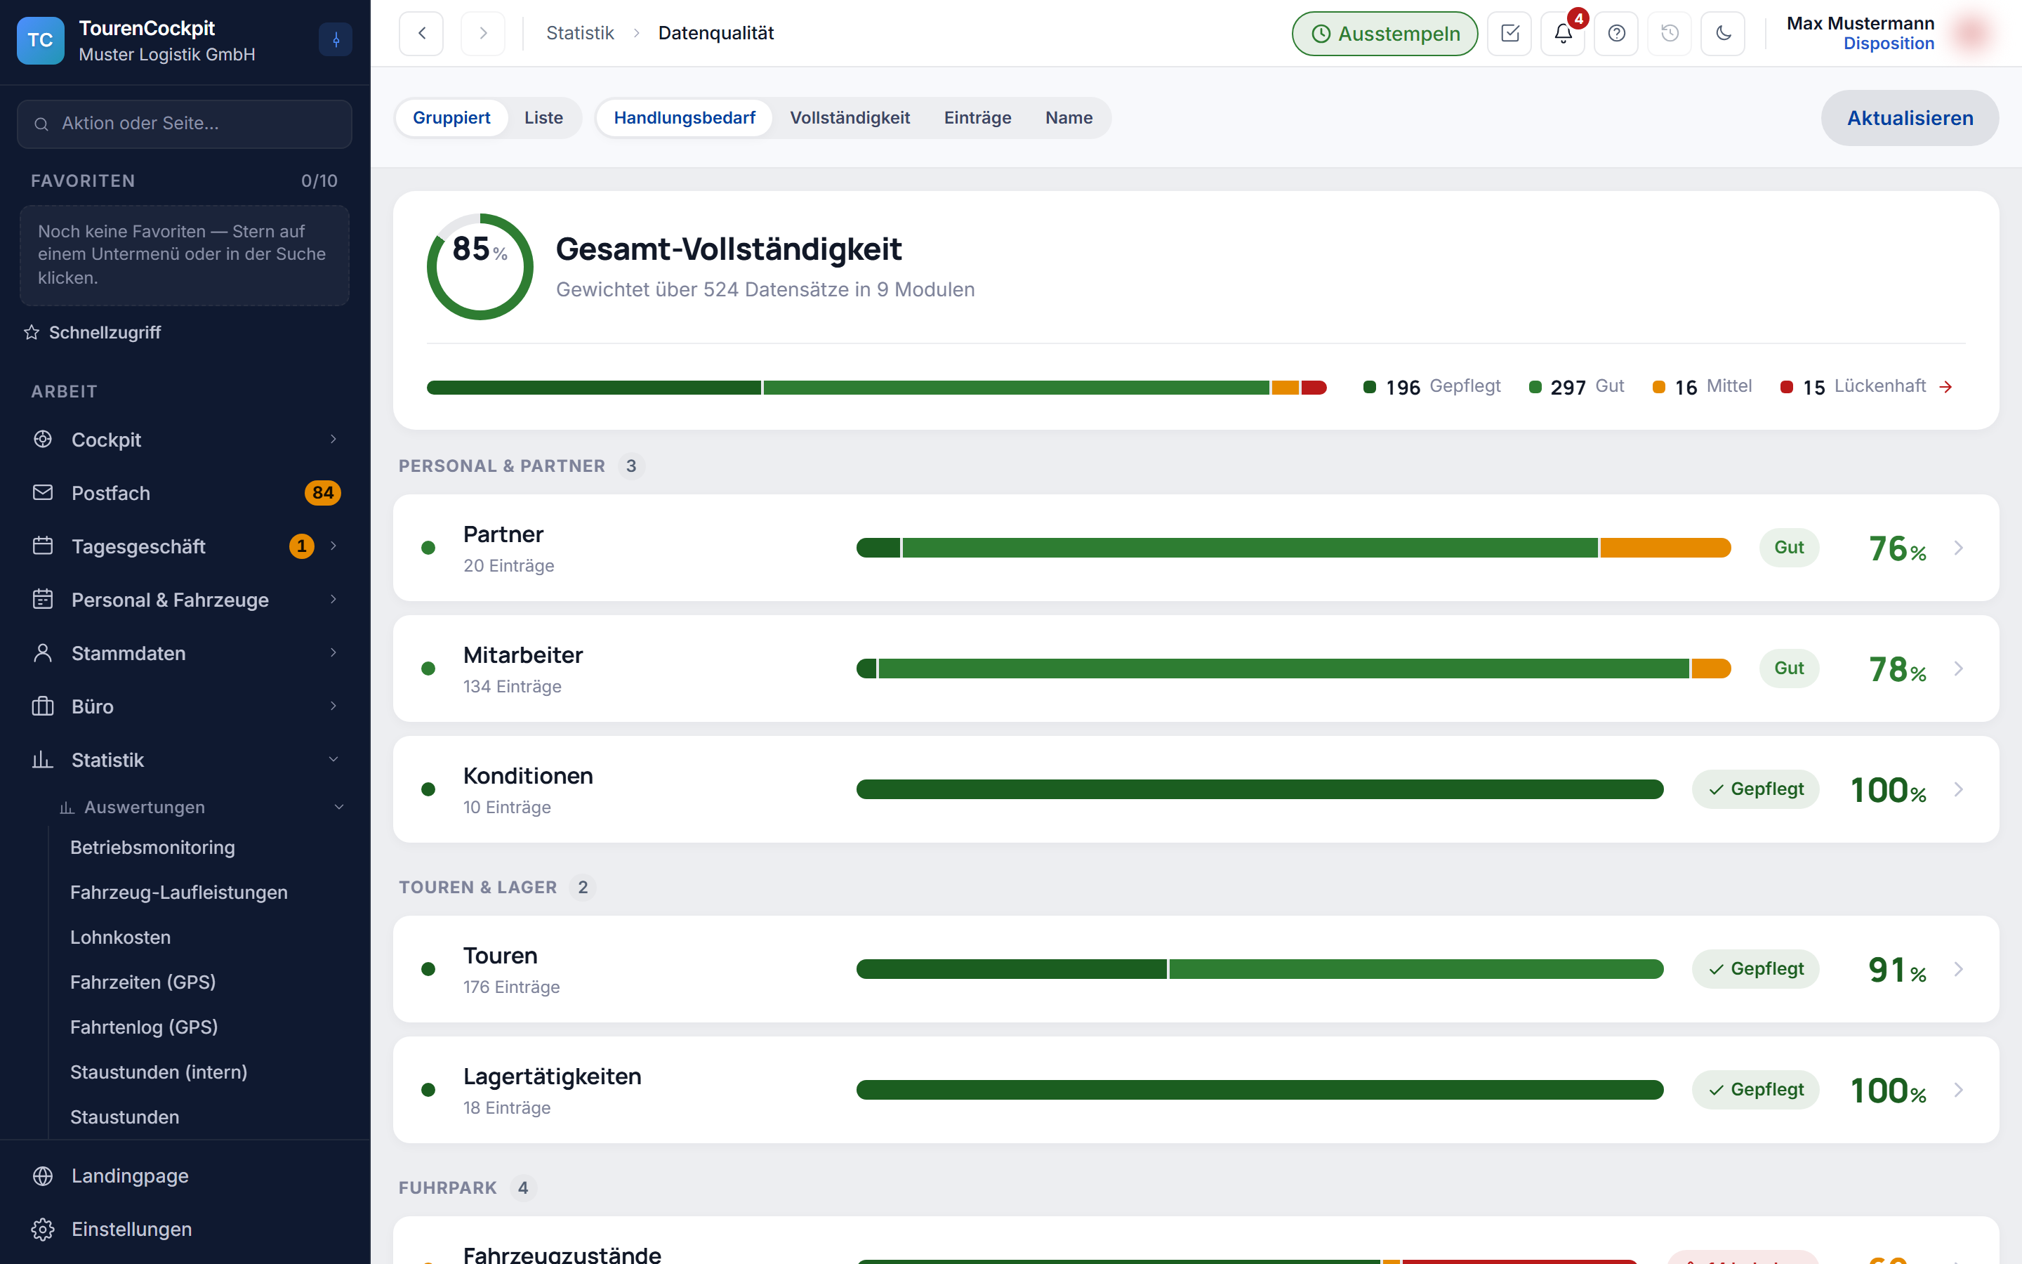Click the Postfach envelope icon
This screenshot has width=2022, height=1264.
pyautogui.click(x=43, y=493)
